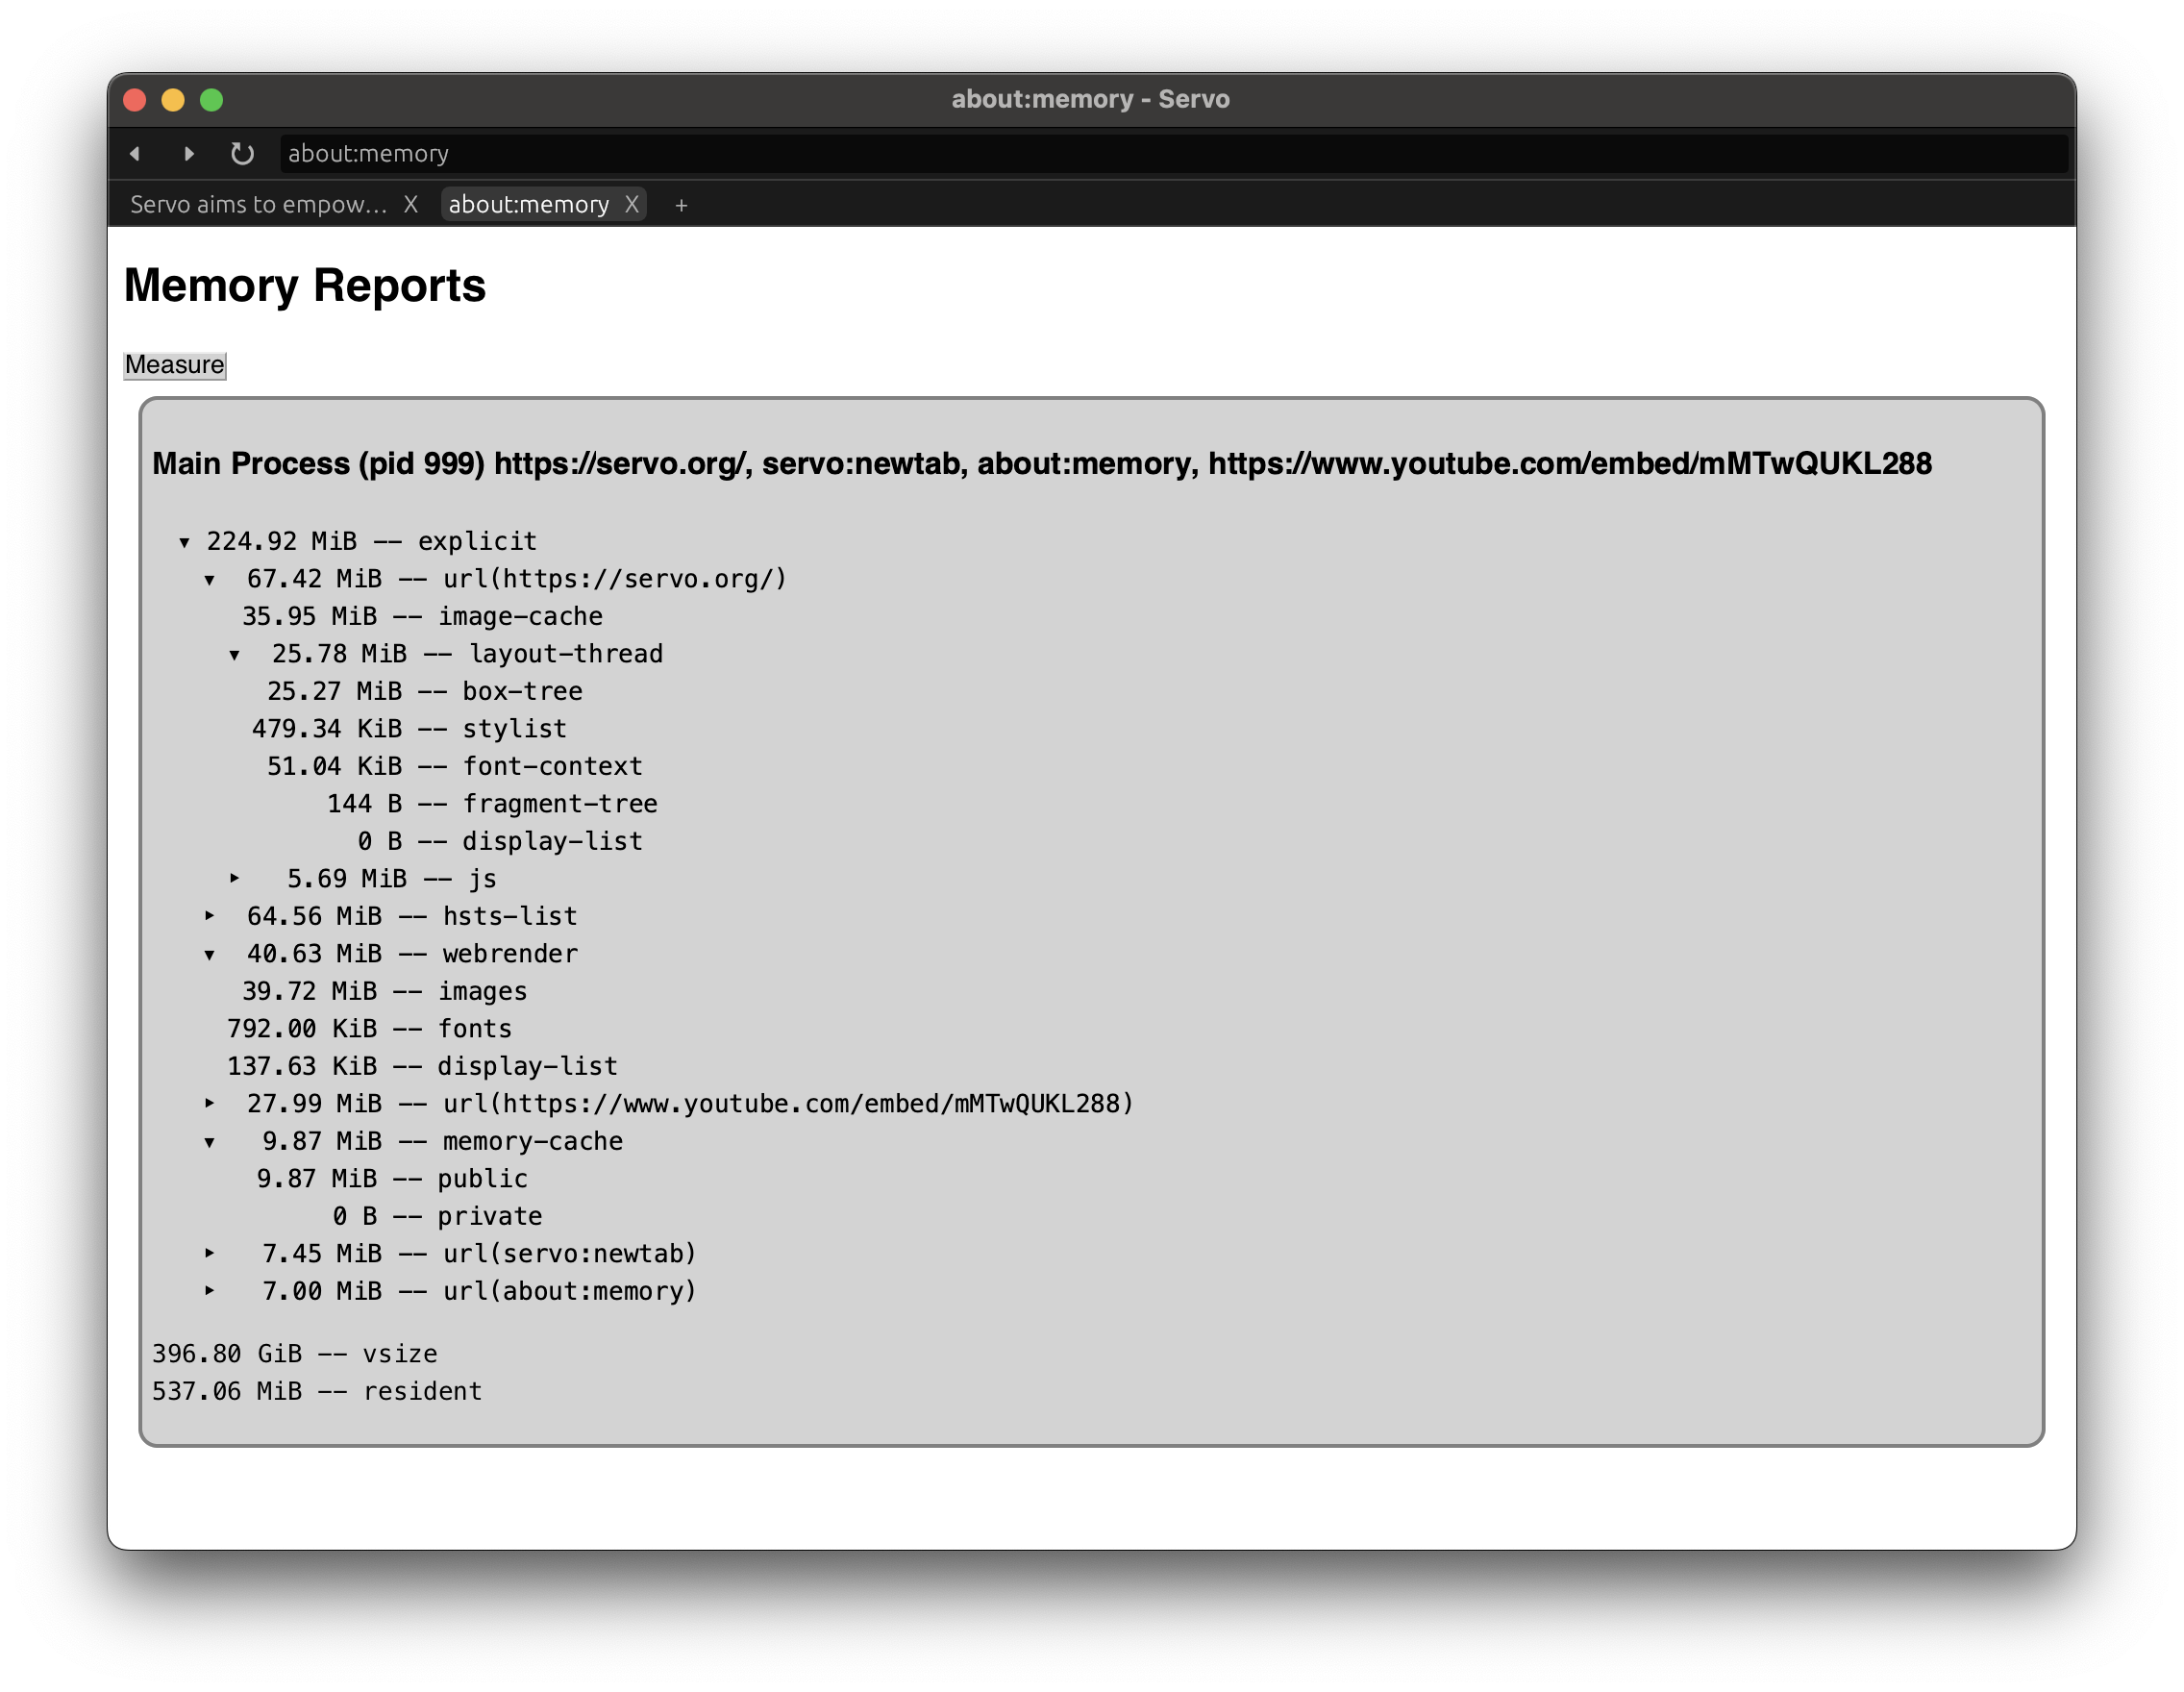Image resolution: width=2184 pixels, height=1692 pixels.
Task: Expand the js memory entry
Action: [x=235, y=878]
